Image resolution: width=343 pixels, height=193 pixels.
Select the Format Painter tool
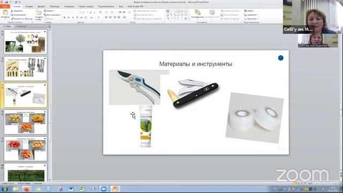(x=21, y=19)
